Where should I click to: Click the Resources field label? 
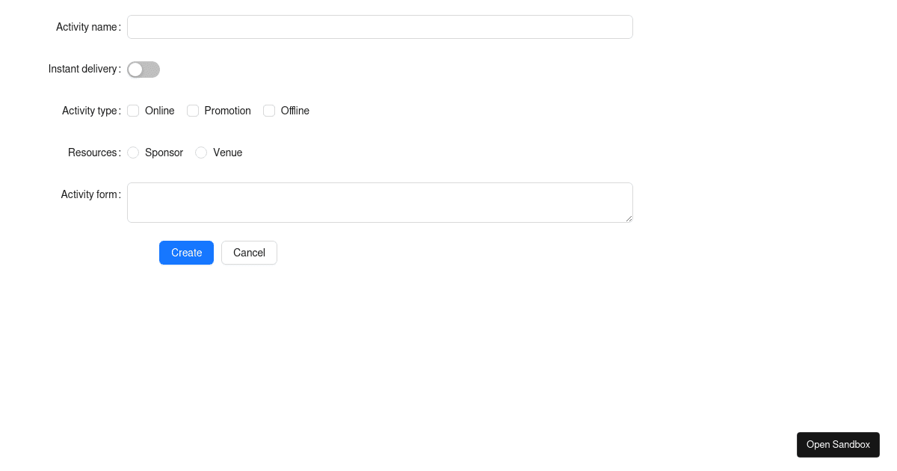pyautogui.click(x=91, y=153)
